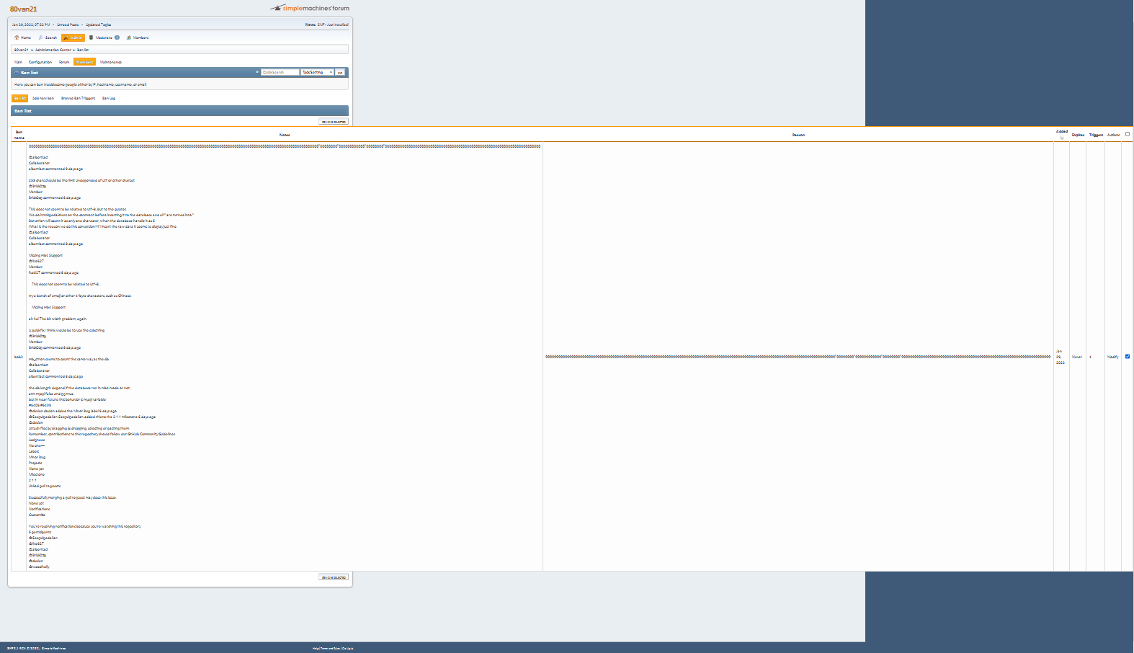
Task: Click the Go button next to quick search
Action: 340,72
